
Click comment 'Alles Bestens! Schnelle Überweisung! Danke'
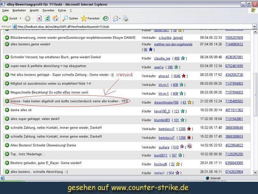(43, 145)
